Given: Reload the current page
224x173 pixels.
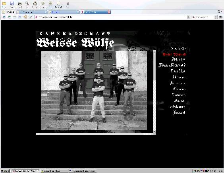Looking at the screenshot, I should click(x=25, y=17).
